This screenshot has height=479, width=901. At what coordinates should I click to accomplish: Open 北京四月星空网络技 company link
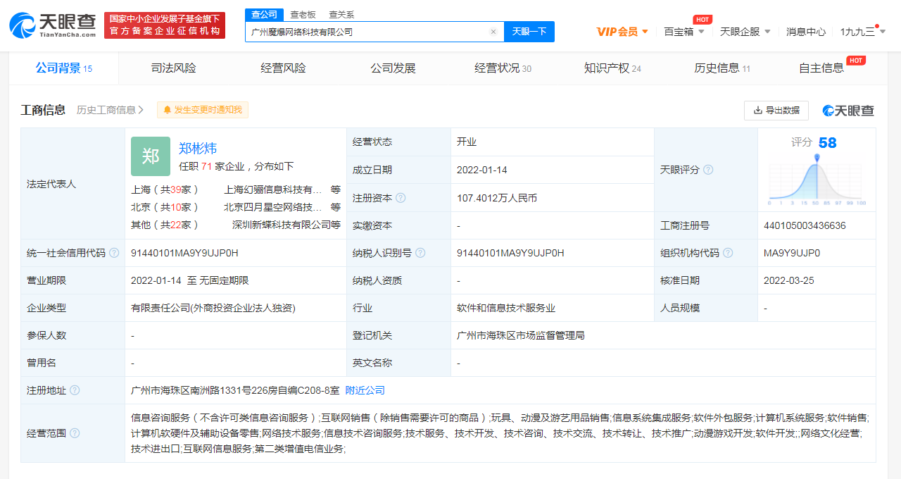[x=272, y=207]
